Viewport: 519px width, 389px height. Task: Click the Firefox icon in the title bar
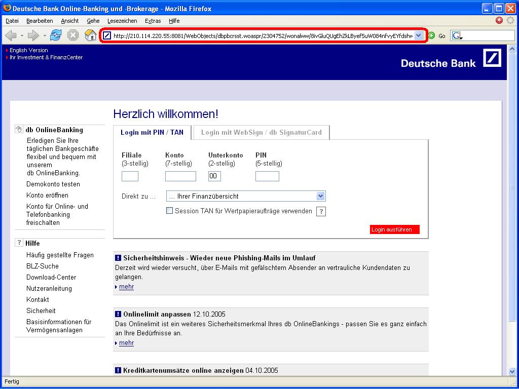(7, 8)
